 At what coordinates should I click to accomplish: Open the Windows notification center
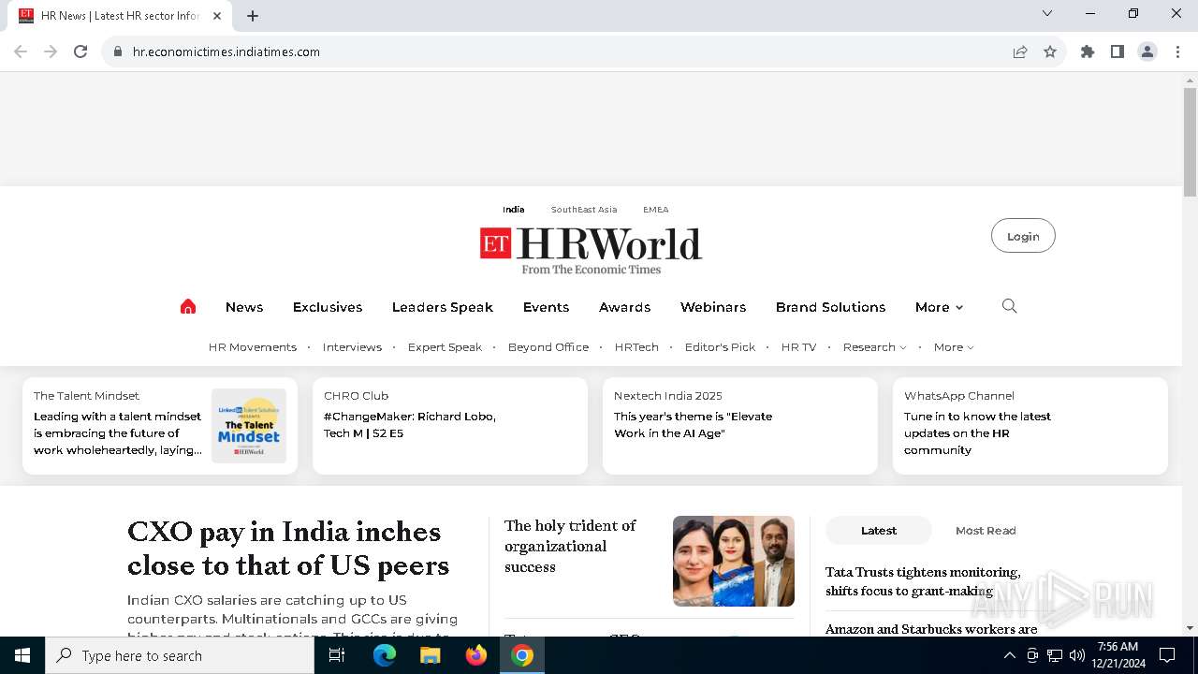[1167, 655]
